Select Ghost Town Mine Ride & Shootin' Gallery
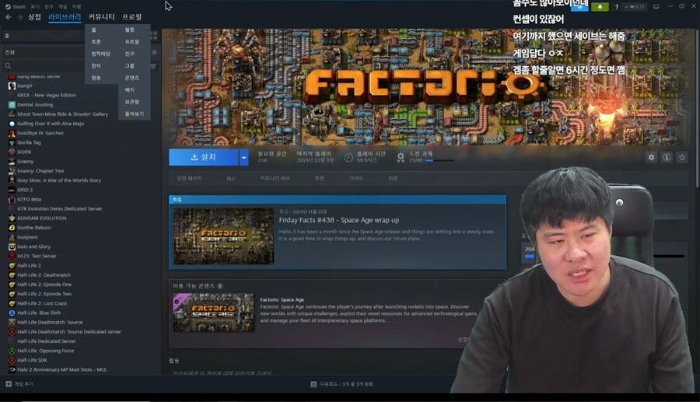 (x=62, y=114)
